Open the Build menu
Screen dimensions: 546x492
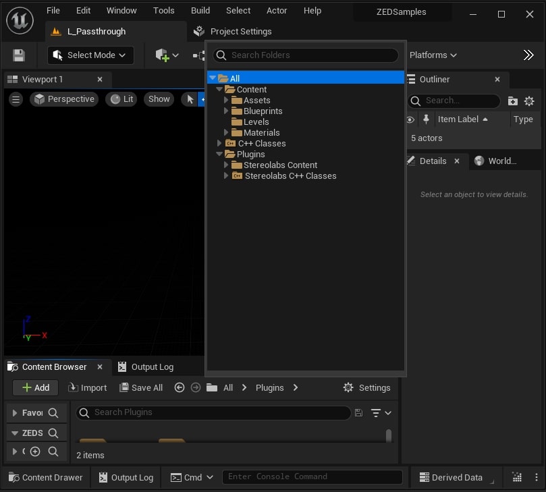[200, 10]
